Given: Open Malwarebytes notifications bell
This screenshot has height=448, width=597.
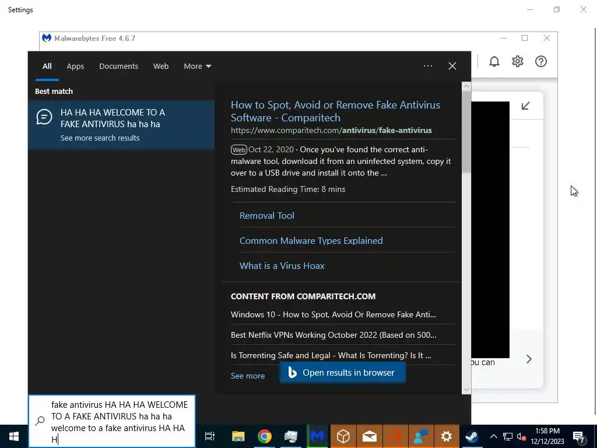Looking at the screenshot, I should click(x=494, y=61).
